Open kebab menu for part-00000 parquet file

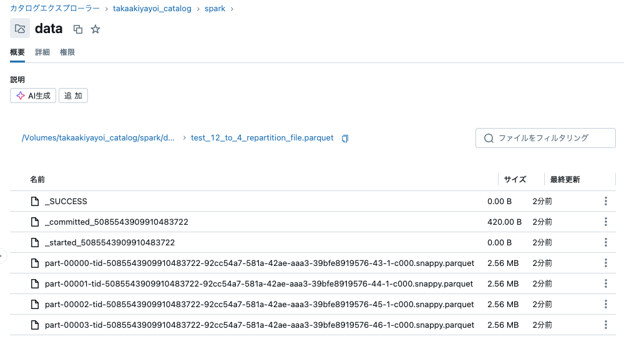click(x=606, y=263)
